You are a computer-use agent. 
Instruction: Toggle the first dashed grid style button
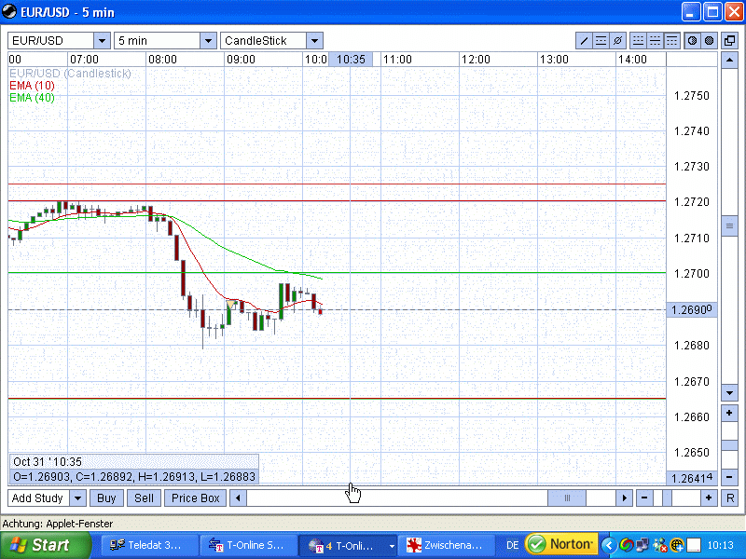click(638, 41)
